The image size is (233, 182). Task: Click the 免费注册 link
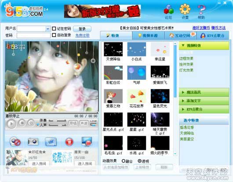click(83, 35)
